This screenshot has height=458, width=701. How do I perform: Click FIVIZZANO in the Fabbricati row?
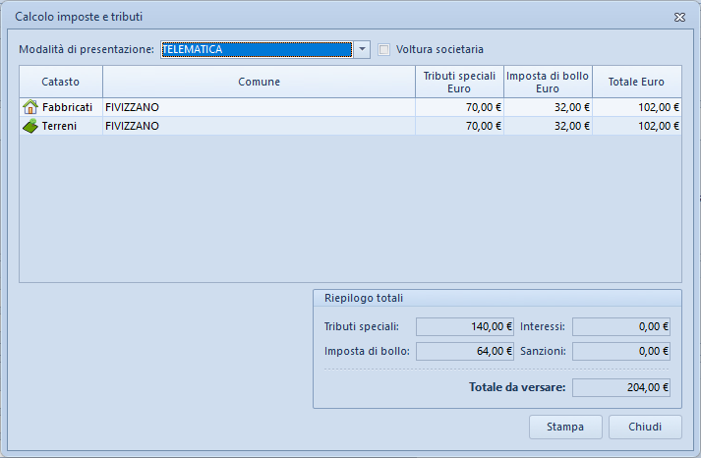(132, 107)
